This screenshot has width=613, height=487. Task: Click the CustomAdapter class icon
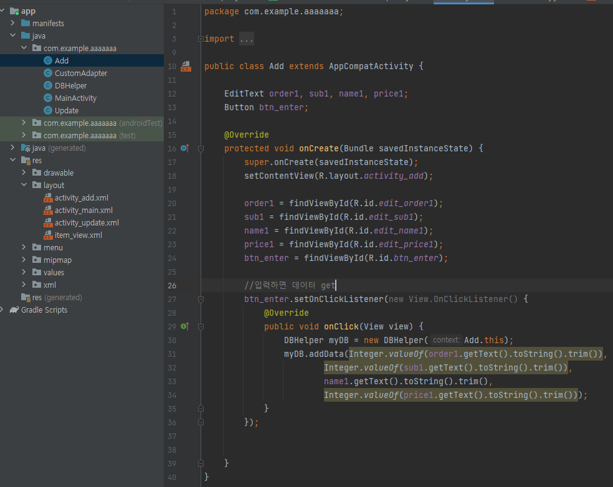point(48,73)
